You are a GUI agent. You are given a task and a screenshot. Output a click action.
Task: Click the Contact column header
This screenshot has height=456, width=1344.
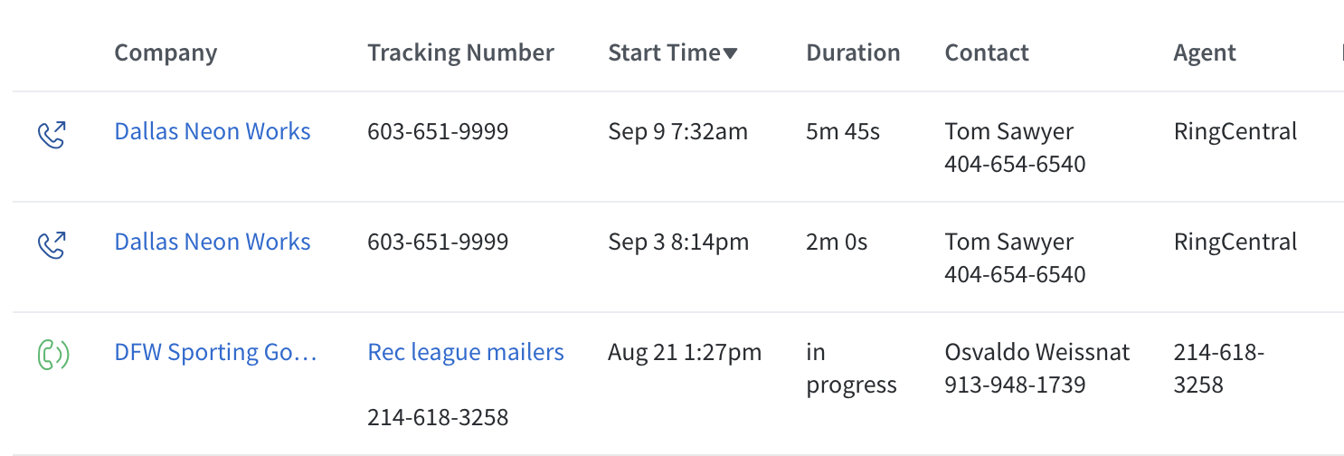987,52
